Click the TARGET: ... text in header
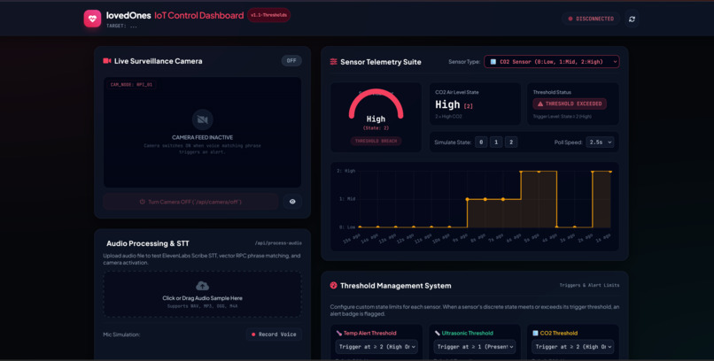Screen dimensions: 714x361 121,26
